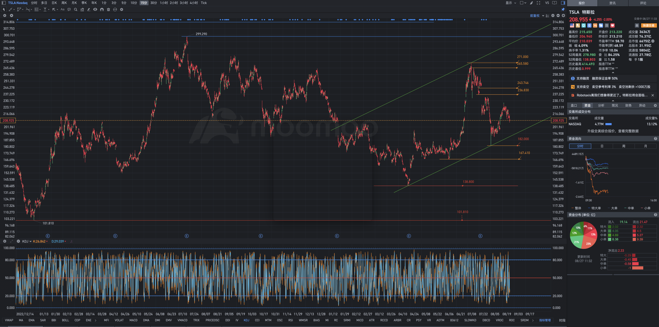Click TSLA:Nasdaq ticker symbol label
Screen dimensions: 659x327
[x=18, y=3]
